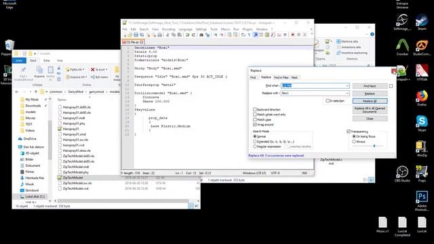Image resolution: width=434 pixels, height=244 pixels.
Task: Open the WinZip desktop icon
Action: (x=422, y=148)
